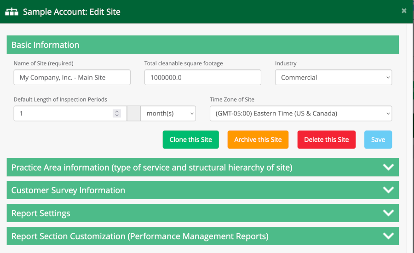Viewport: 414px width, 253px height.
Task: Click the site hierarchy icon in header
Action: point(11,12)
